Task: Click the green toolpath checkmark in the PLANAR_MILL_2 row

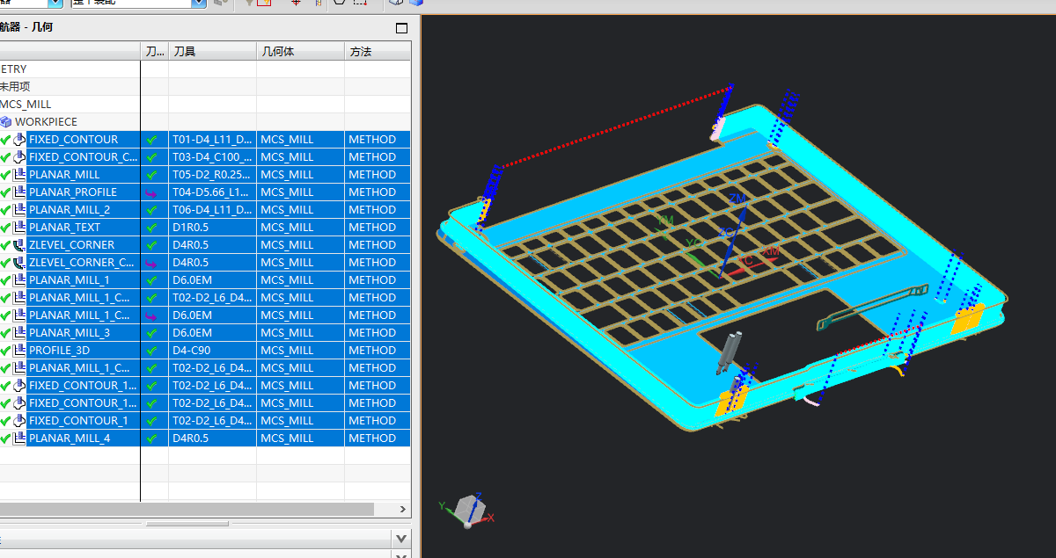Action: (x=151, y=210)
